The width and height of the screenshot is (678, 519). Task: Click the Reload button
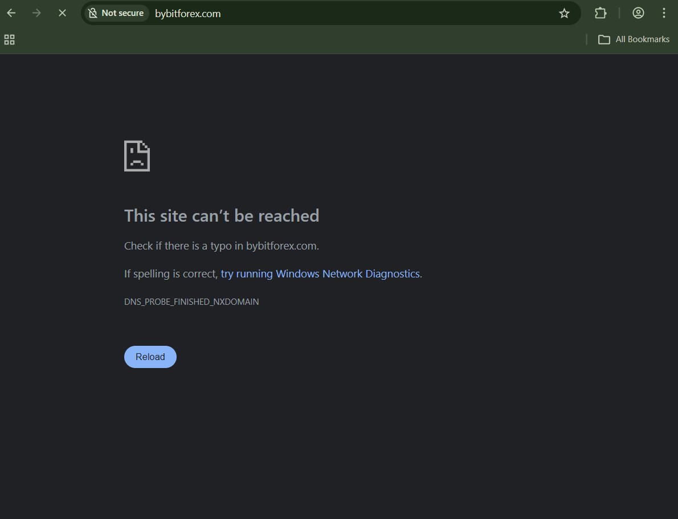coord(150,357)
